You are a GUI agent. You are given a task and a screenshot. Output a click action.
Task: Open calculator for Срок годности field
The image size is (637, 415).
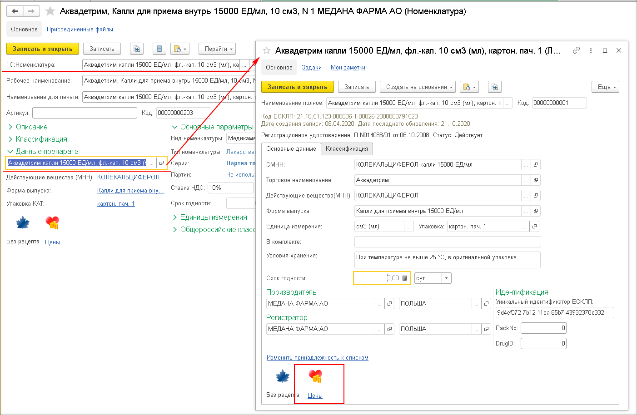pos(405,278)
